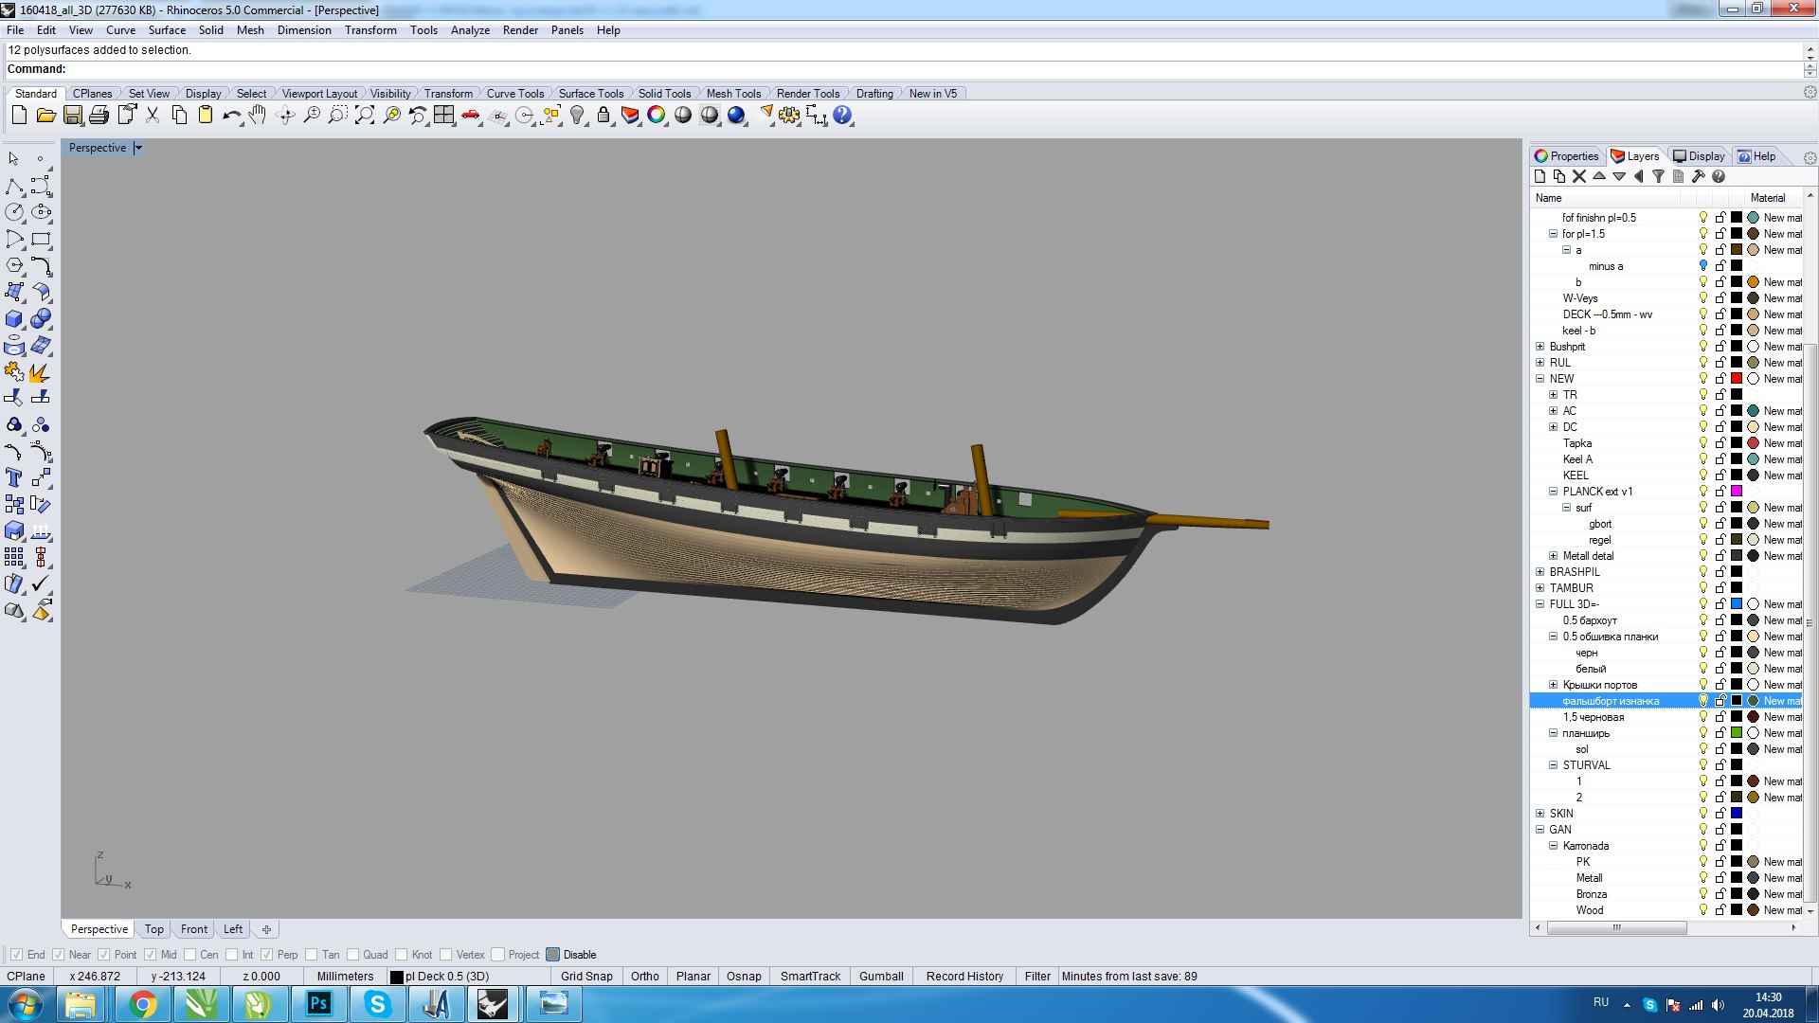Screen dimensions: 1819x1023
Task: Select the Polyline tool in left sidebar
Action: 14,186
